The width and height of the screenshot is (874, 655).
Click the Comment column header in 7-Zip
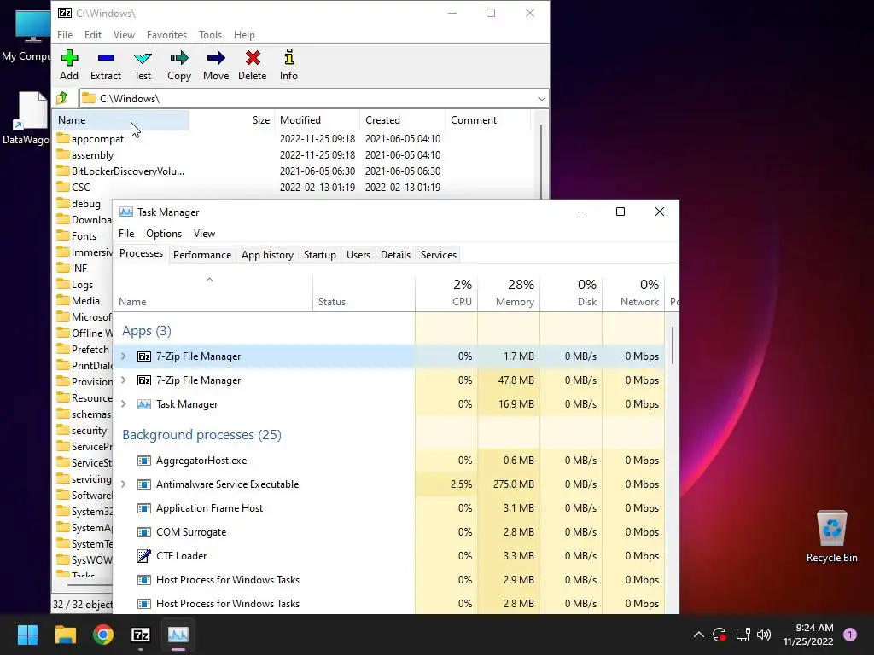(x=487, y=119)
